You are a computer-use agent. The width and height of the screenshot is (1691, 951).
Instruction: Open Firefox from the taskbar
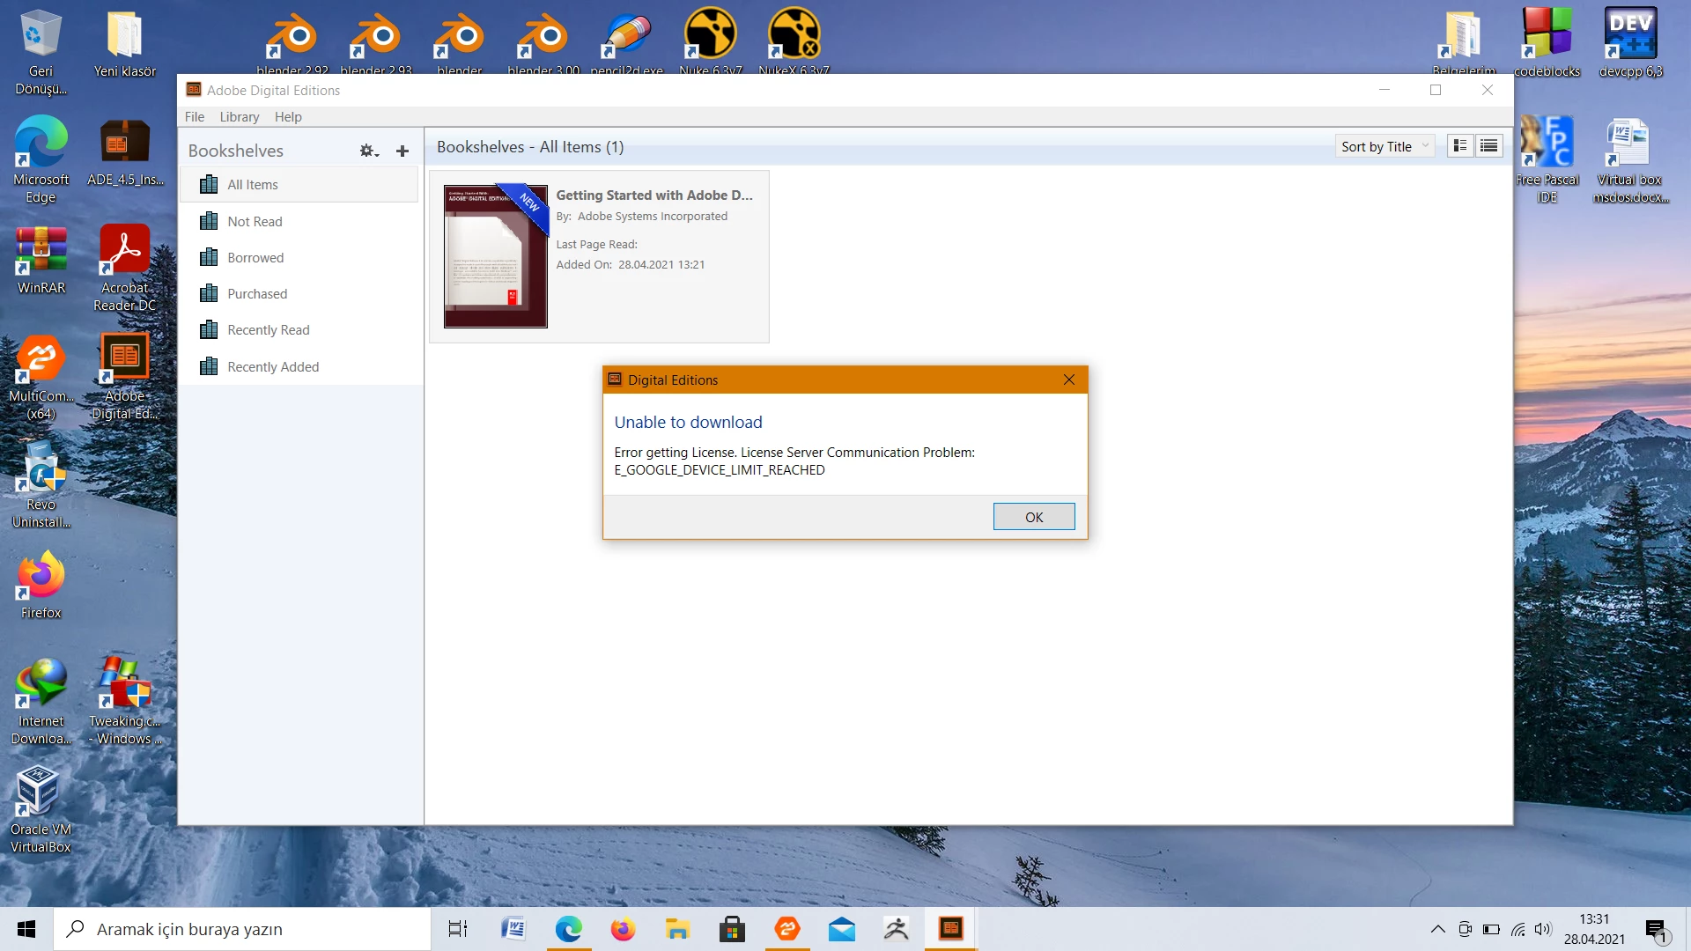[623, 929]
